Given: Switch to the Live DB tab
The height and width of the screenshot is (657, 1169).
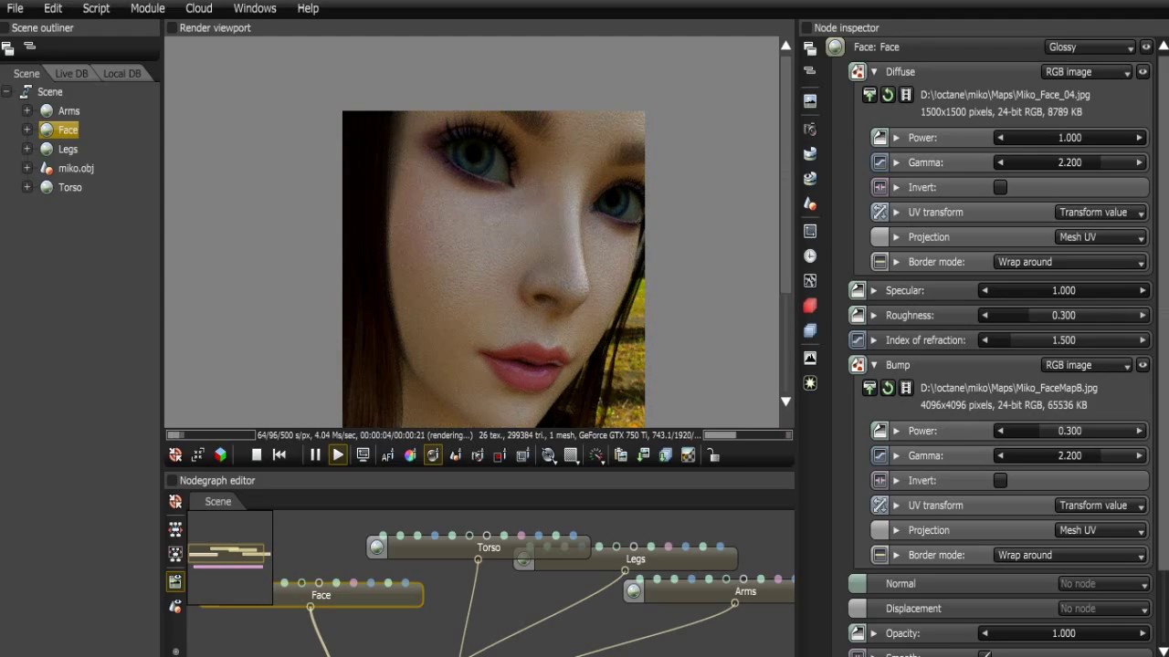Looking at the screenshot, I should click(71, 73).
